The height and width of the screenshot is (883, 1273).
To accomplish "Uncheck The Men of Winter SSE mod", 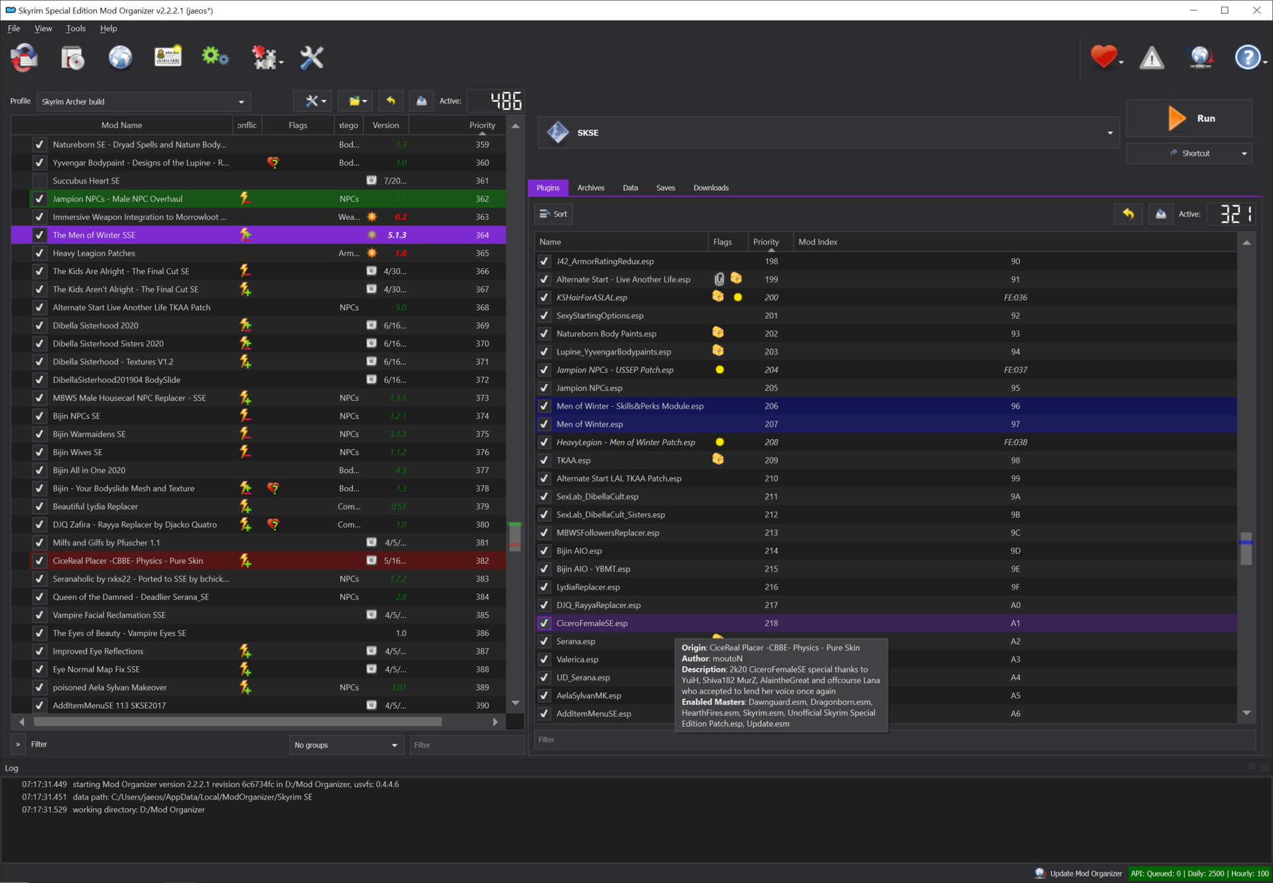I will [x=40, y=234].
